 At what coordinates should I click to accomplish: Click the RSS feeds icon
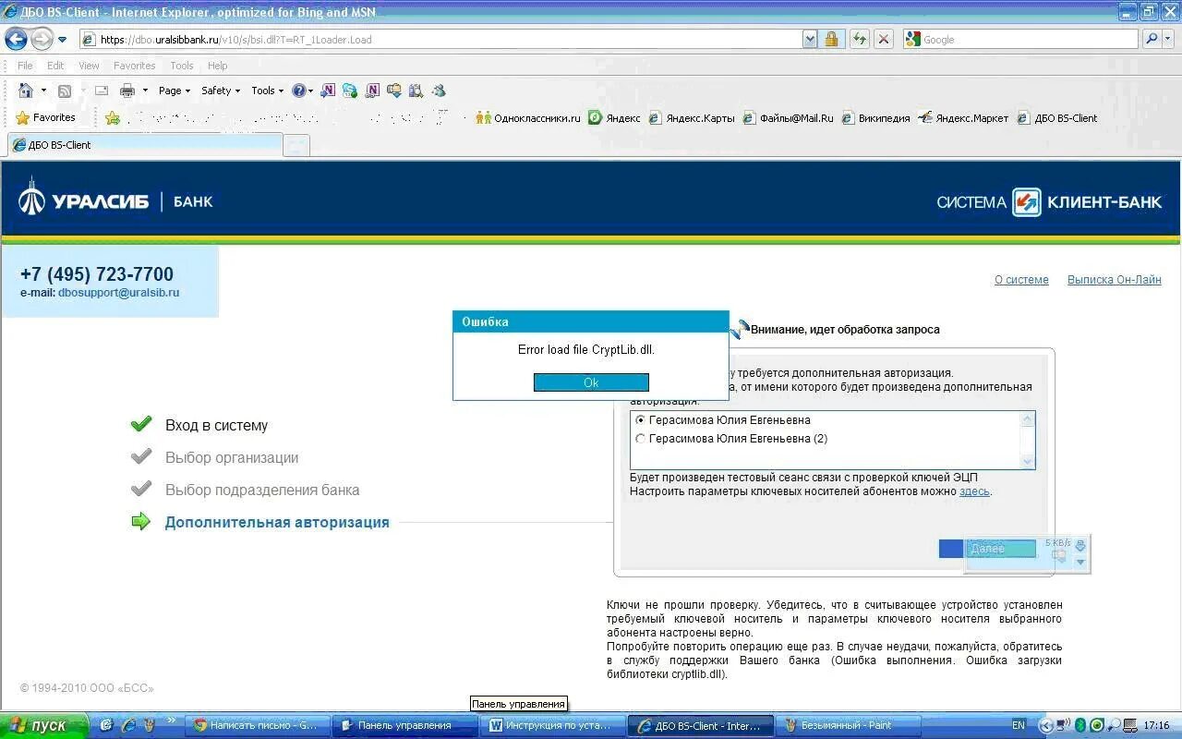(x=65, y=91)
